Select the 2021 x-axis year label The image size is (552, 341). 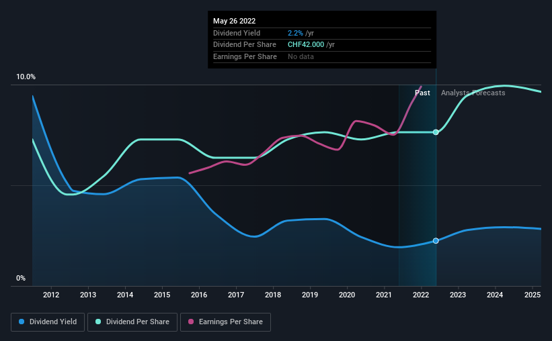point(384,295)
